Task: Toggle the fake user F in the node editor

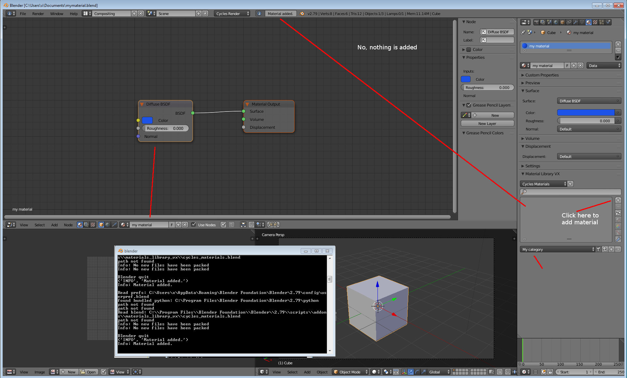Action: click(172, 225)
